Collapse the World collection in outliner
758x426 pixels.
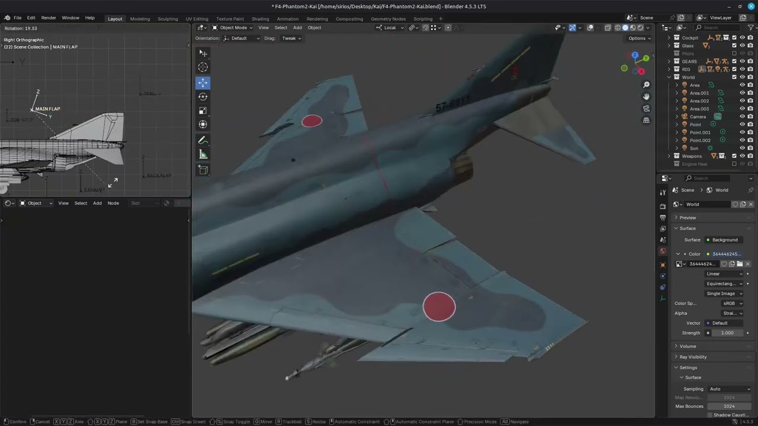tap(669, 77)
